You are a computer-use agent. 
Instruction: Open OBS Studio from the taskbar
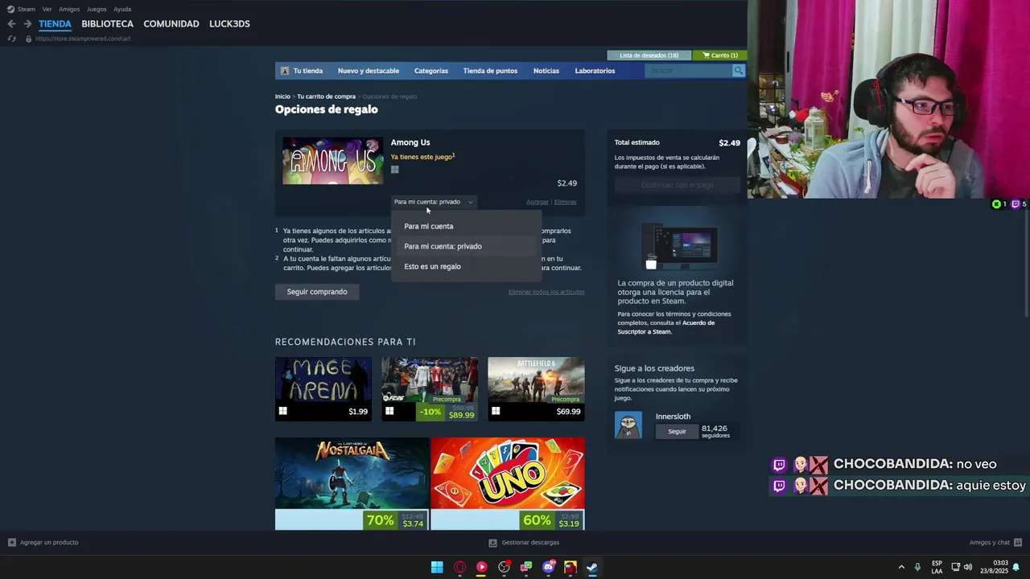click(x=504, y=567)
